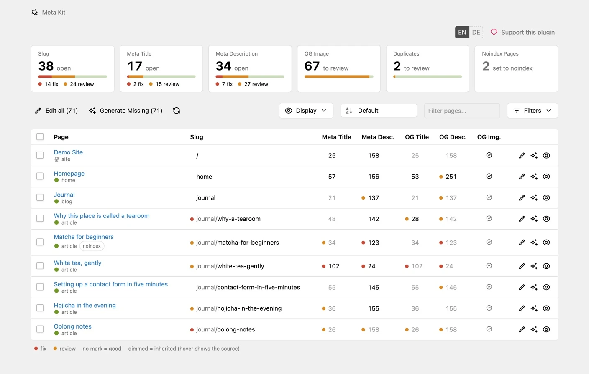
Task: Click generate sparkle icon for Demo Site row
Action: click(x=534, y=156)
